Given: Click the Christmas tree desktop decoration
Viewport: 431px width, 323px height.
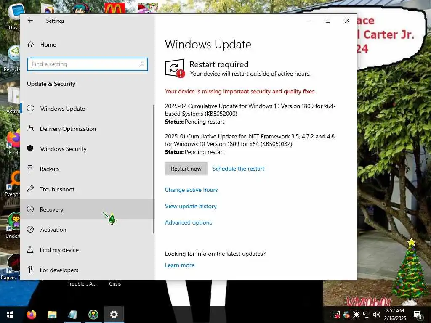Looking at the screenshot, I should click(x=410, y=272).
